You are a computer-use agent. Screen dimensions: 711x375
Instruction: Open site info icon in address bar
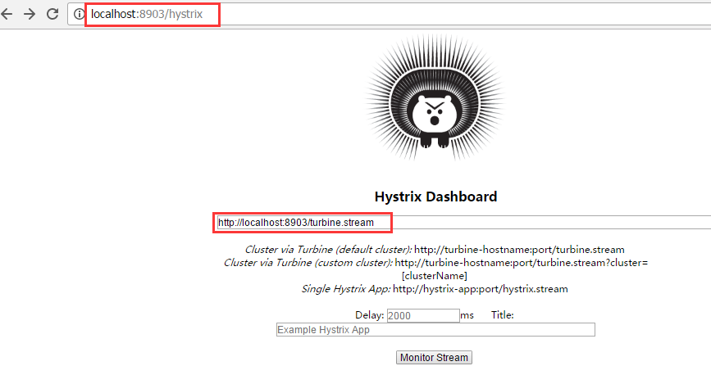tap(79, 14)
